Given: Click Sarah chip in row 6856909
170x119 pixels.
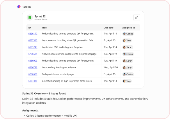Looking at the screenshot, I should (127, 61).
